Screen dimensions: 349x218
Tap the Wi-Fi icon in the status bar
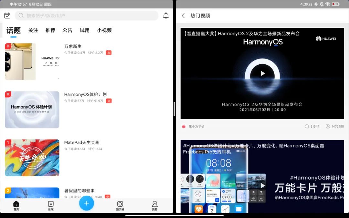point(328,4)
